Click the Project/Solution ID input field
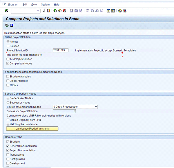Viewport: 174px width, 168px height. (x=61, y=50)
